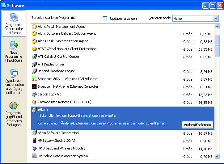The height and width of the screenshot is (164, 224).
Task: Enable the 'Updates anzeigen' checkbox
Action: (x=105, y=19)
